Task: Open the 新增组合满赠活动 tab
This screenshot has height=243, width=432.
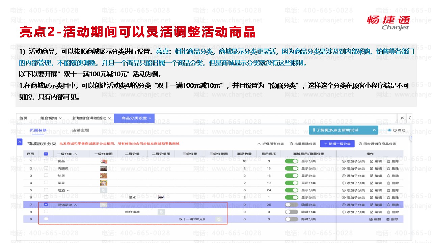Action: pyautogui.click(x=89, y=118)
